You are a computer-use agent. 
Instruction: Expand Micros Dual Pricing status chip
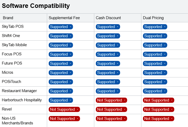pyautogui.click(x=155, y=73)
